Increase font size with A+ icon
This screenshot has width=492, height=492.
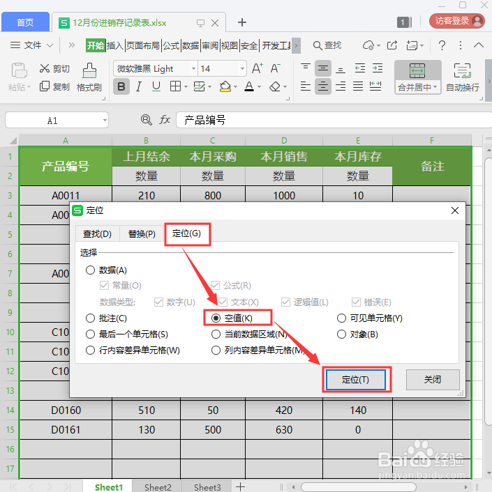pyautogui.click(x=258, y=68)
